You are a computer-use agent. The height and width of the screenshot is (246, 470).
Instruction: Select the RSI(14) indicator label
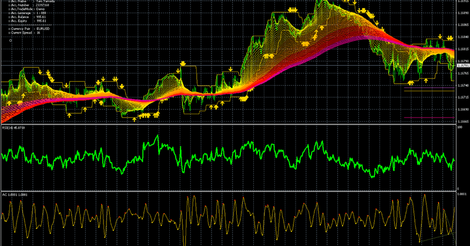[14, 128]
